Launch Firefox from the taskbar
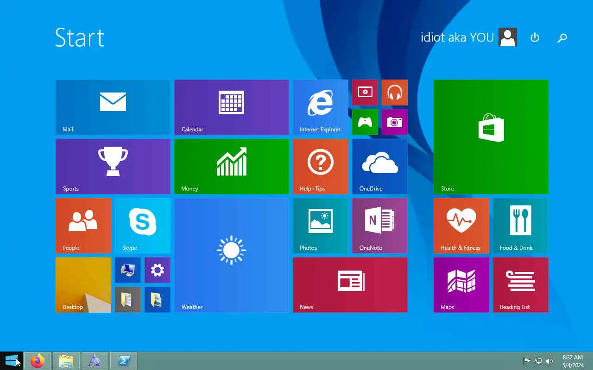The width and height of the screenshot is (593, 370). 38,361
